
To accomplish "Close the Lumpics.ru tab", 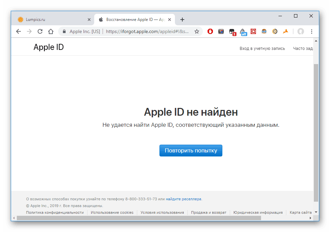I will (89, 20).
